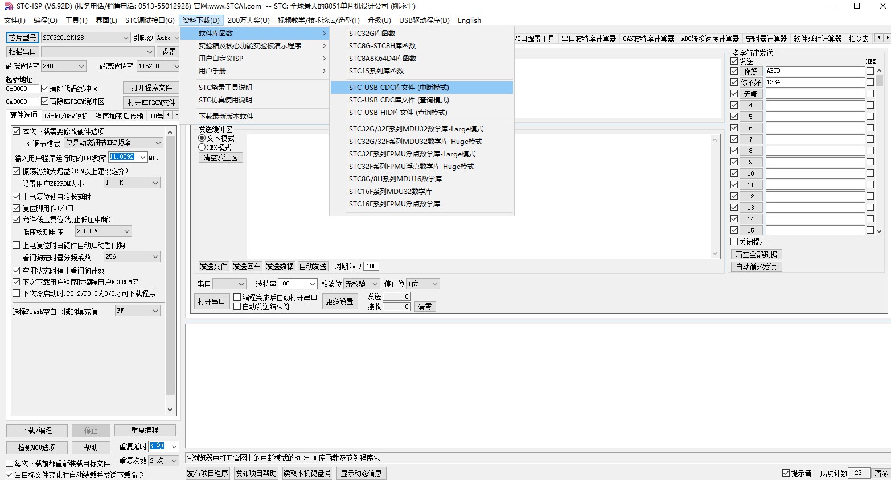Switch to 串口波特率计算器 tab
Screen dimensions: 891x480
pyautogui.click(x=589, y=39)
